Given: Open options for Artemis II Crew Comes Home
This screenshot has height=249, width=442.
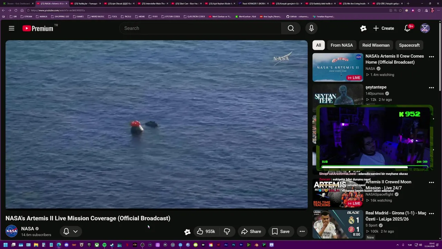Looking at the screenshot, I should tap(431, 57).
